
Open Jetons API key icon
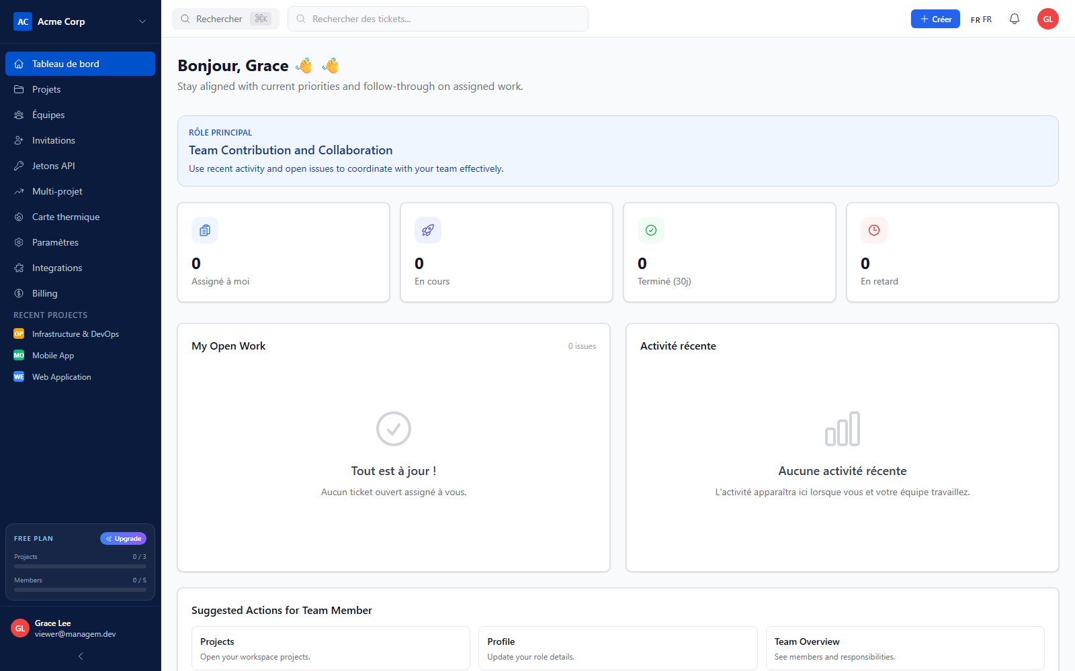pyautogui.click(x=19, y=166)
